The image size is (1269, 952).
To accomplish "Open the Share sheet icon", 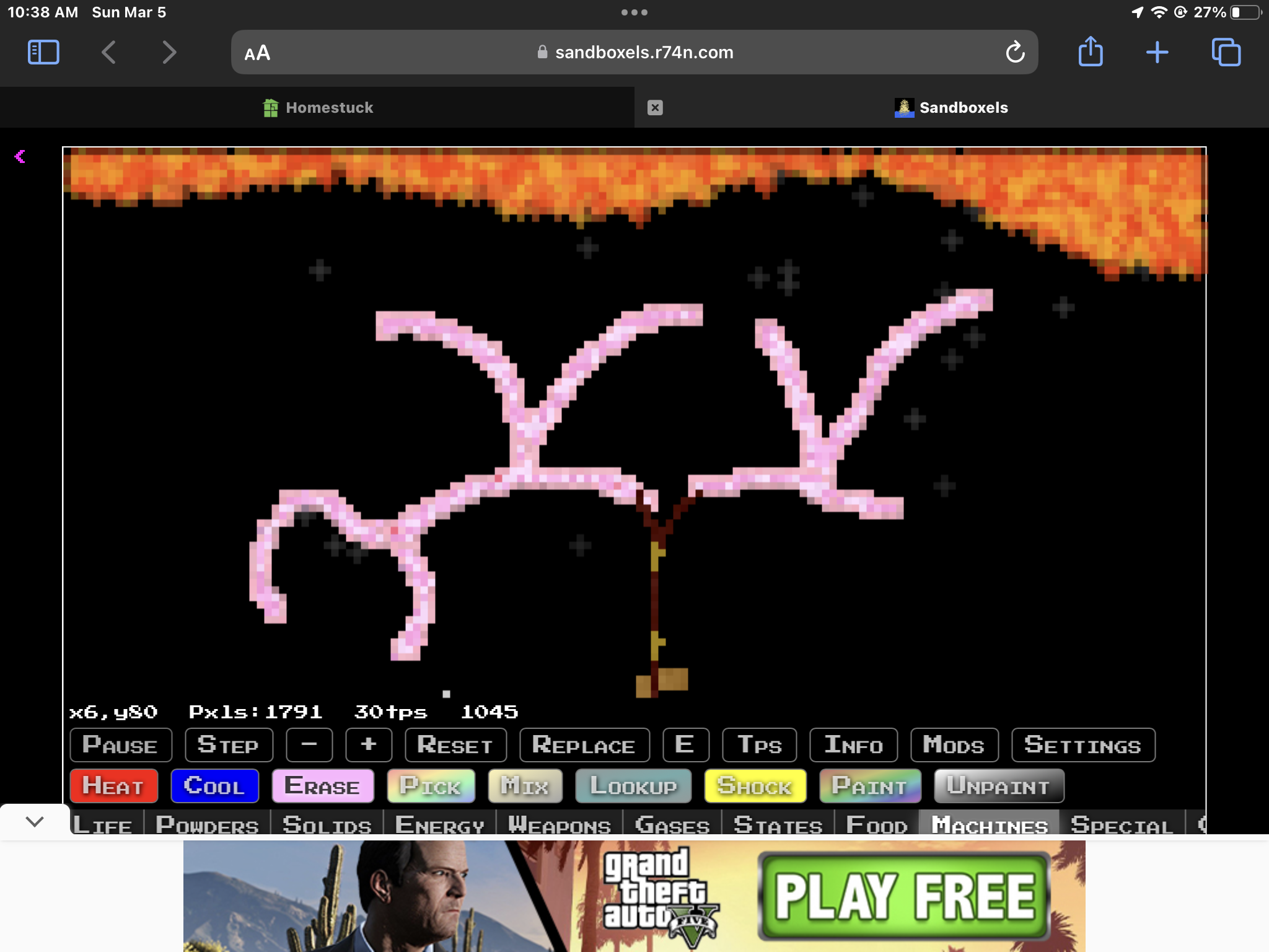I will (x=1091, y=53).
